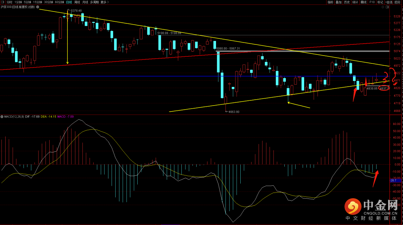The image size is (403, 225).
Task: Click the MACD(12,26,9) indicator title
Action: [x=14, y=116]
